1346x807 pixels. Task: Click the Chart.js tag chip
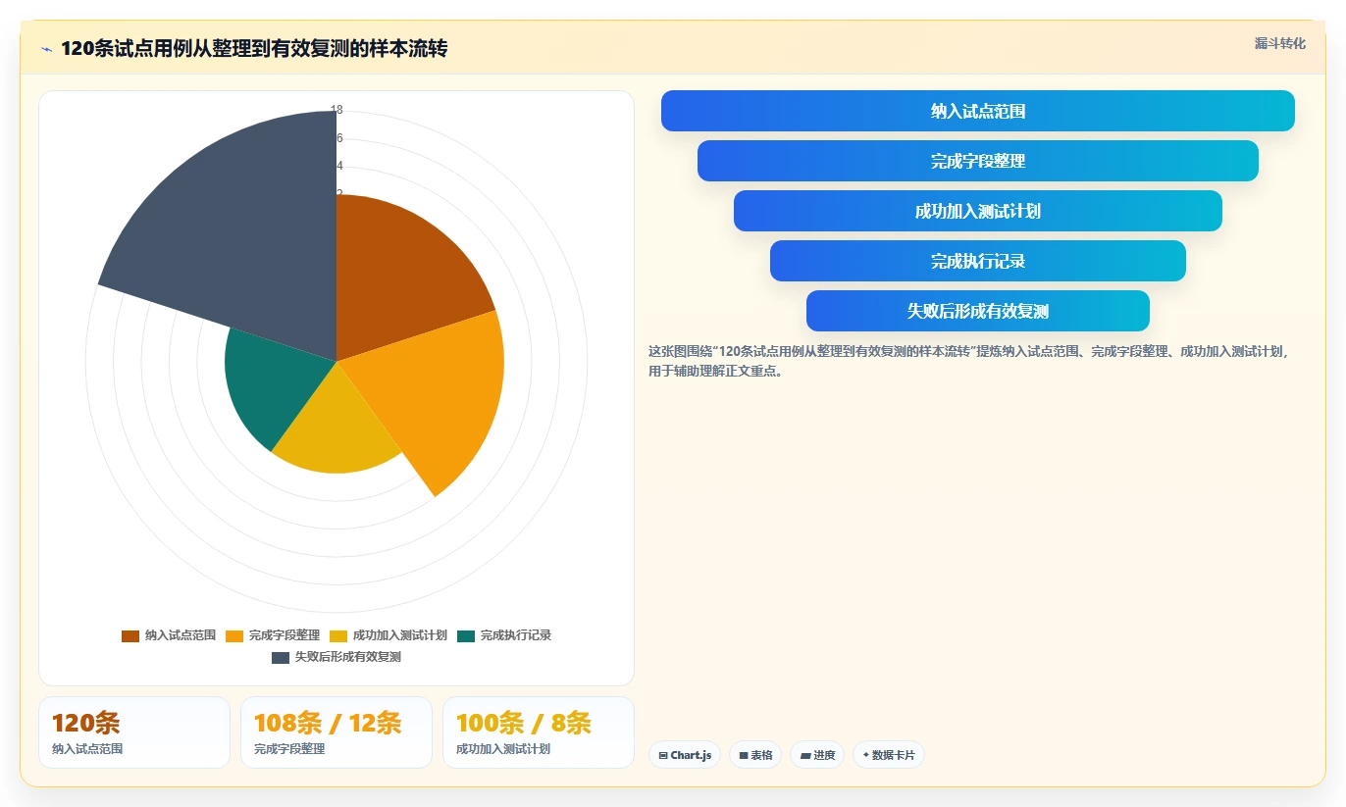pos(685,755)
